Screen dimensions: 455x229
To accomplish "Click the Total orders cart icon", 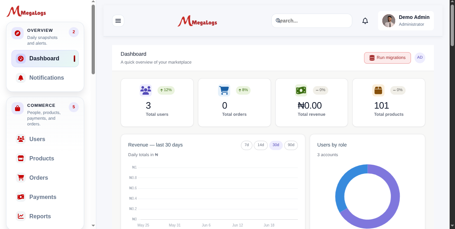I will pyautogui.click(x=224, y=90).
